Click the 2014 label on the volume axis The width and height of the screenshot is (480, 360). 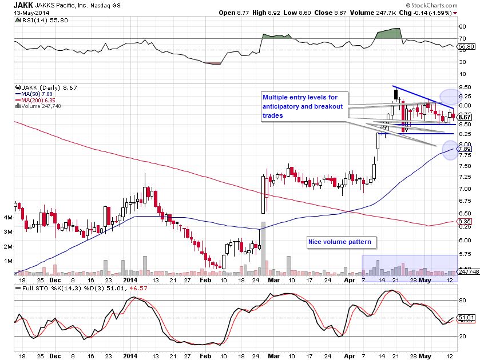130,280
